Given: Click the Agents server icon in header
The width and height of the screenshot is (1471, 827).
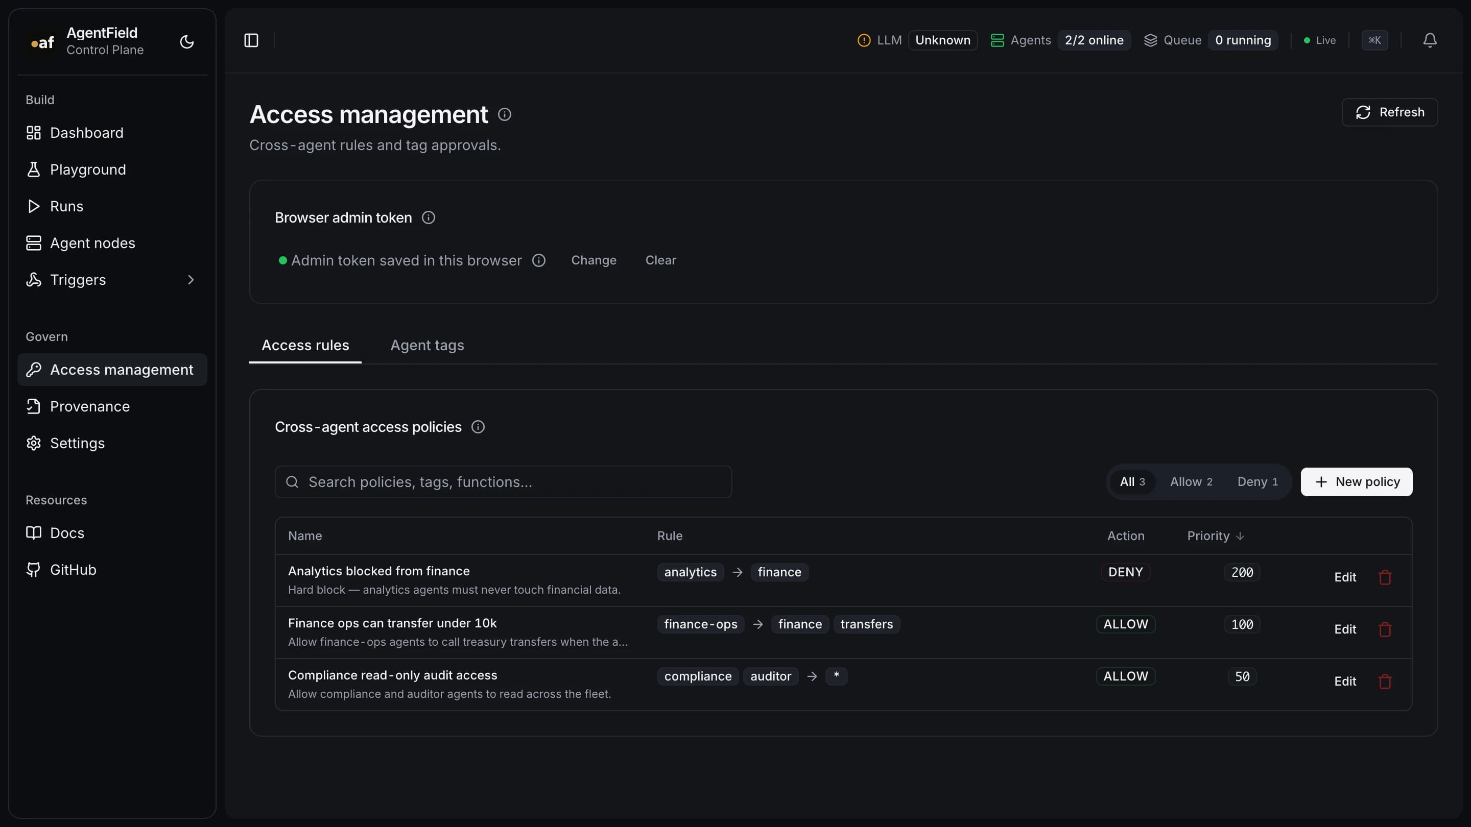Looking at the screenshot, I should click(x=997, y=40).
